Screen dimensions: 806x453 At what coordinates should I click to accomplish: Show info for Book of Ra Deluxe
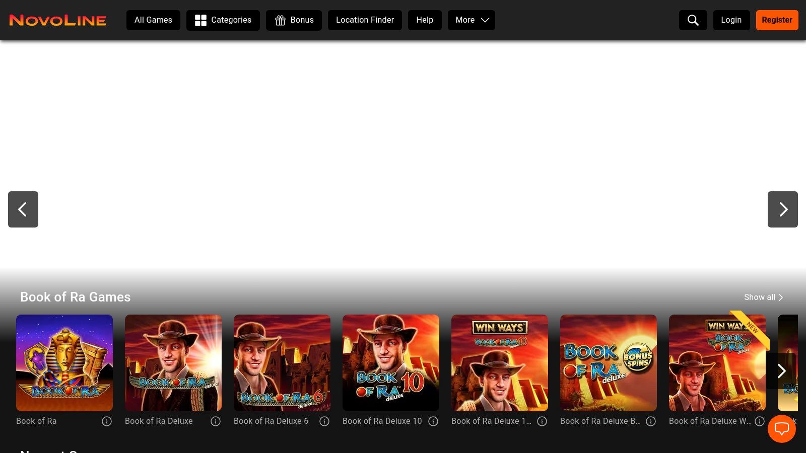[216, 421]
